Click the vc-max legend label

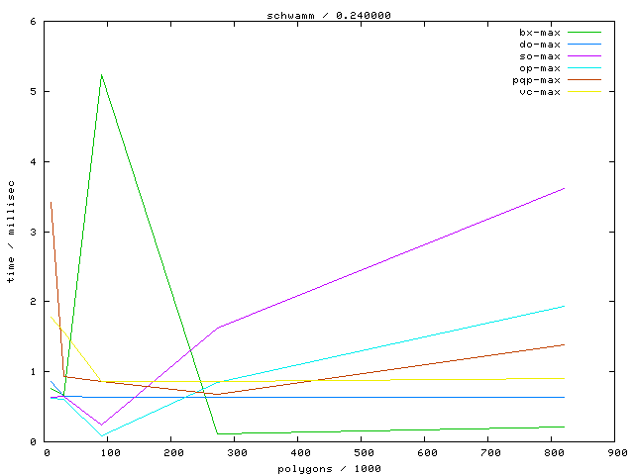[x=540, y=92]
